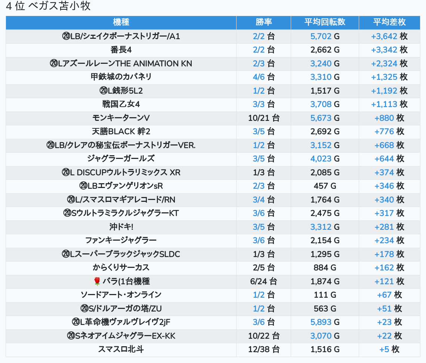Click the rose icon beside バラ(1台機種

click(x=97, y=281)
